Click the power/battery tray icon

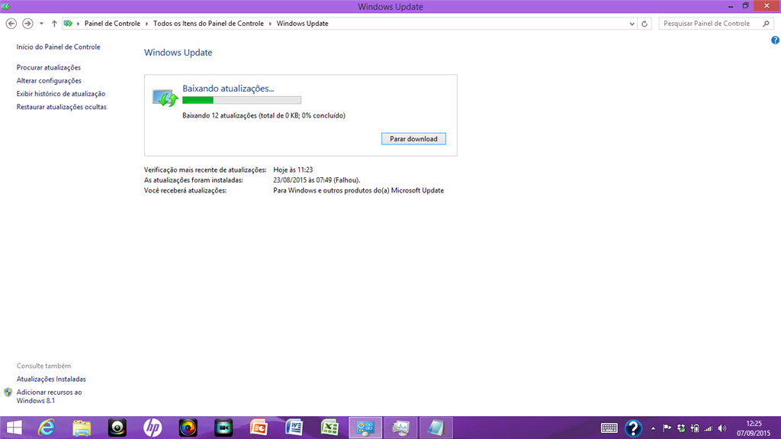click(x=695, y=428)
